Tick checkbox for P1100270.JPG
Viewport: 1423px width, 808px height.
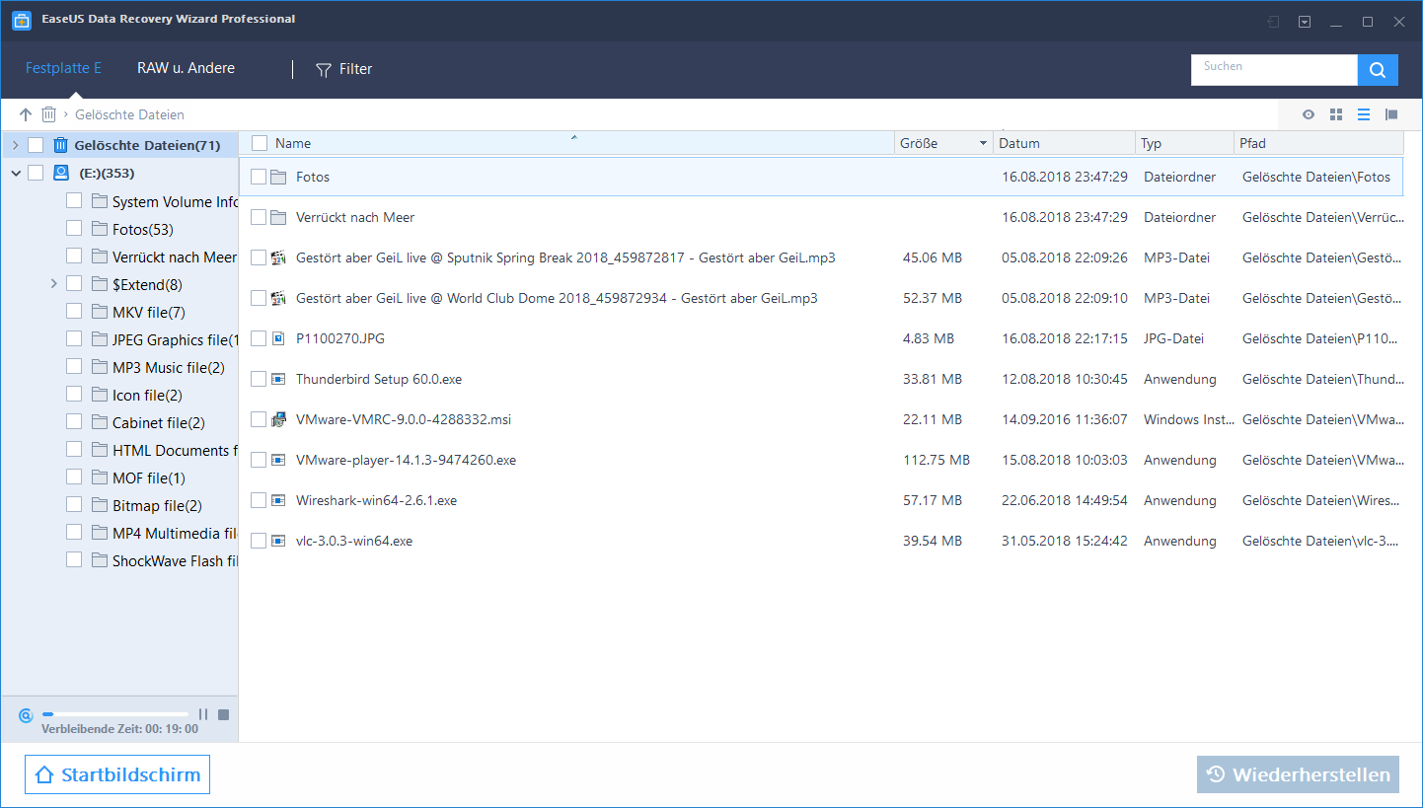(259, 338)
